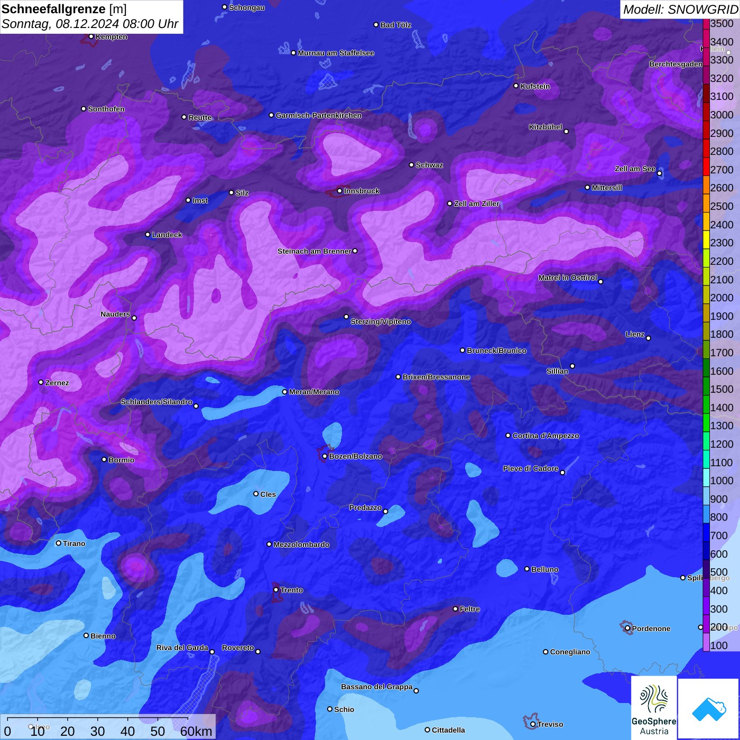Click the Tirano location dot
This screenshot has width=740, height=740.
tap(59, 543)
